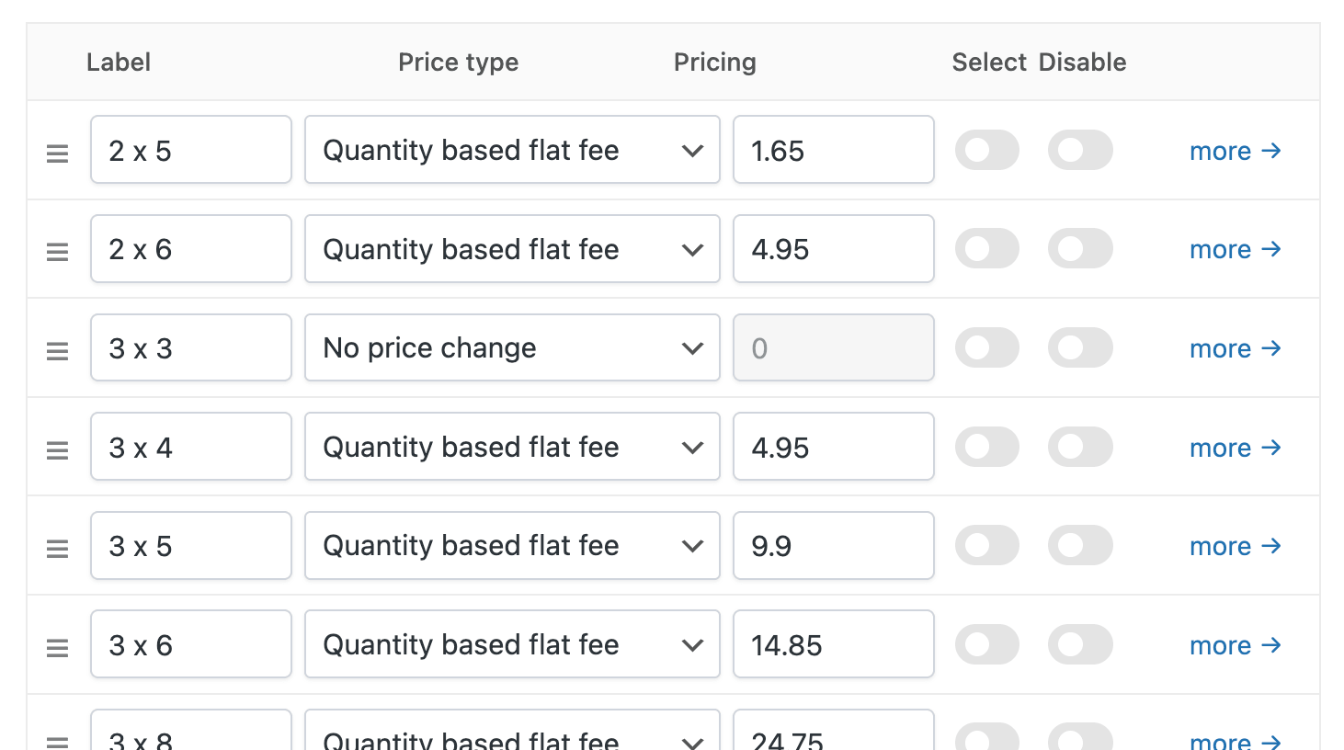Click the Label column header
Viewport: 1344px width, 750px height.
coord(118,62)
